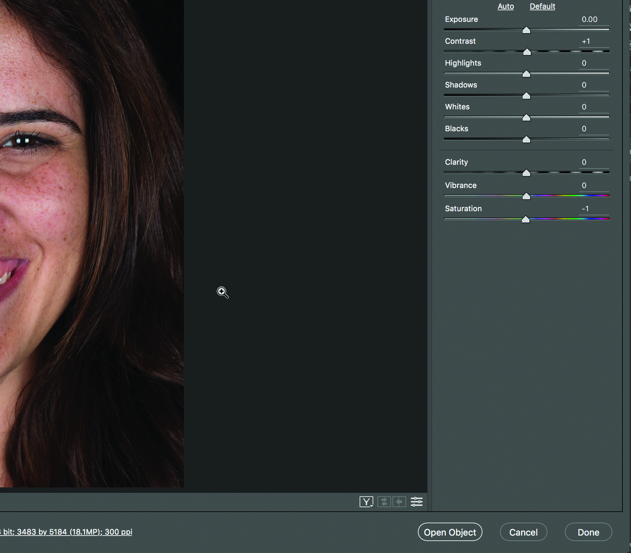Click the swap before/after settings icon
The height and width of the screenshot is (553, 631).
(384, 502)
